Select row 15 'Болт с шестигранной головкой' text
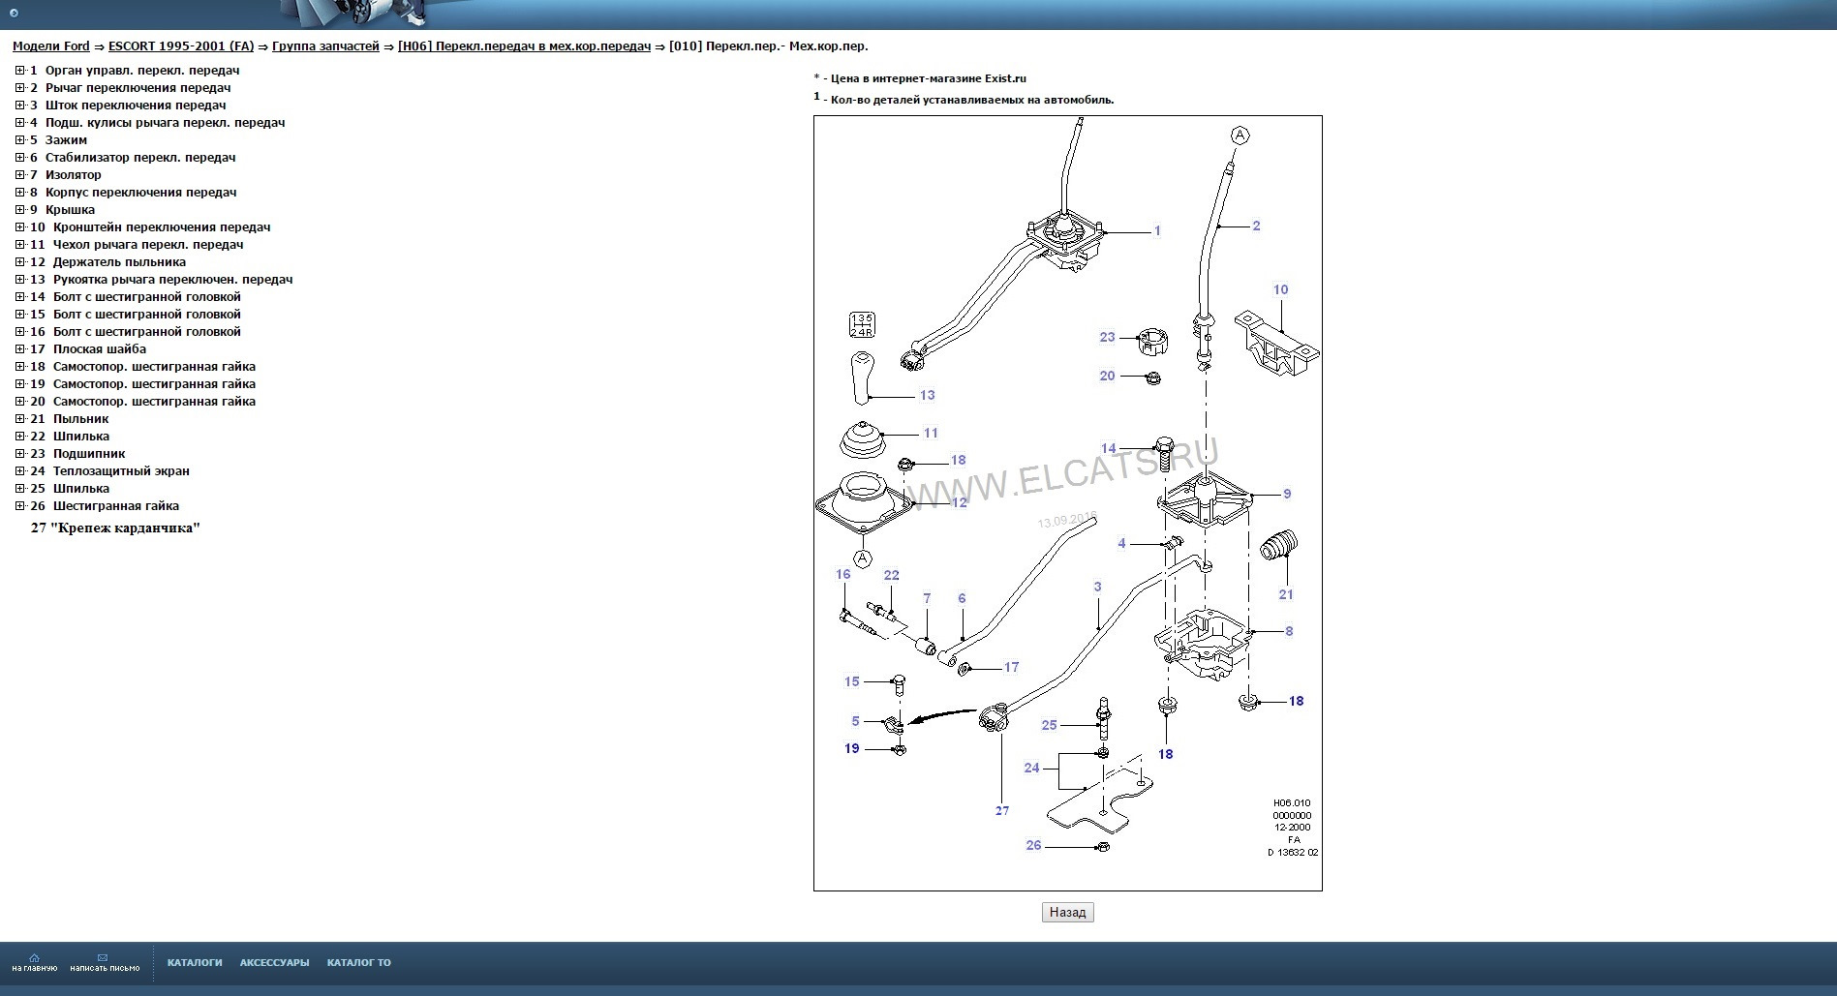Screen dimensions: 1837x996 coord(147,315)
